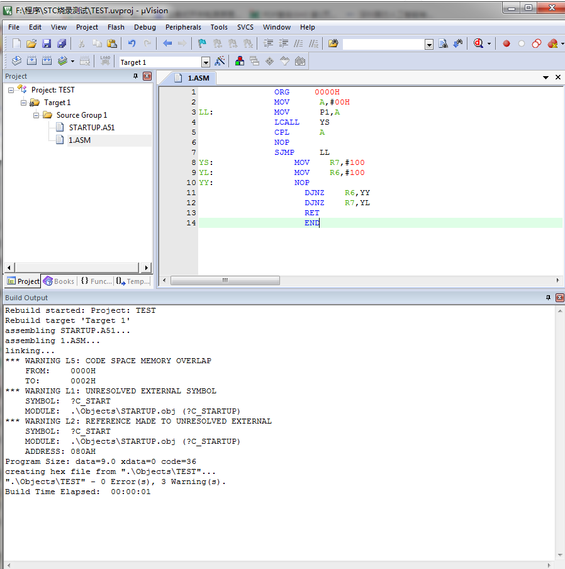Open the Help menu

pyautogui.click(x=308, y=27)
